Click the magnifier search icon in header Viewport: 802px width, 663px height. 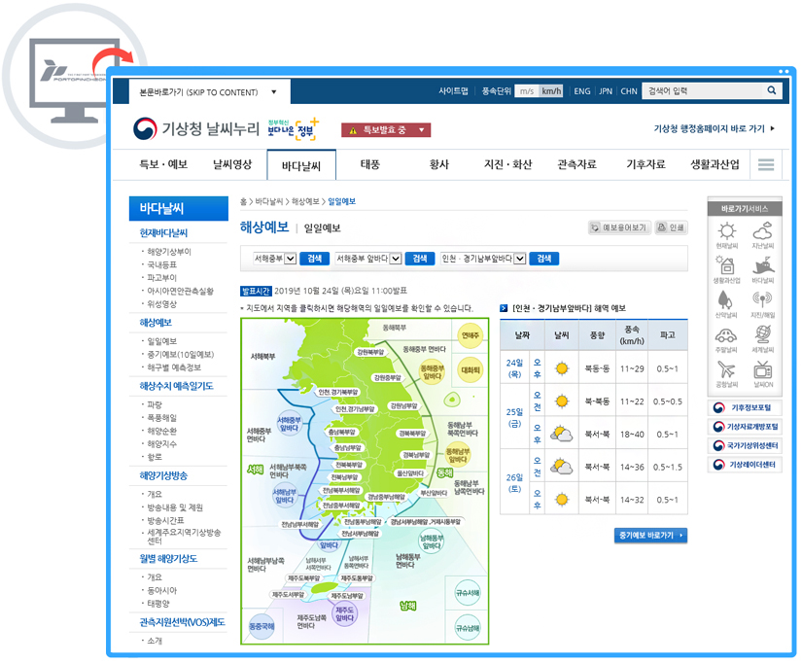coord(772,91)
